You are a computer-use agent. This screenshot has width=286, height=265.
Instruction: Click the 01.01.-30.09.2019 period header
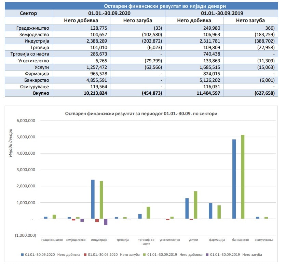point(221,13)
